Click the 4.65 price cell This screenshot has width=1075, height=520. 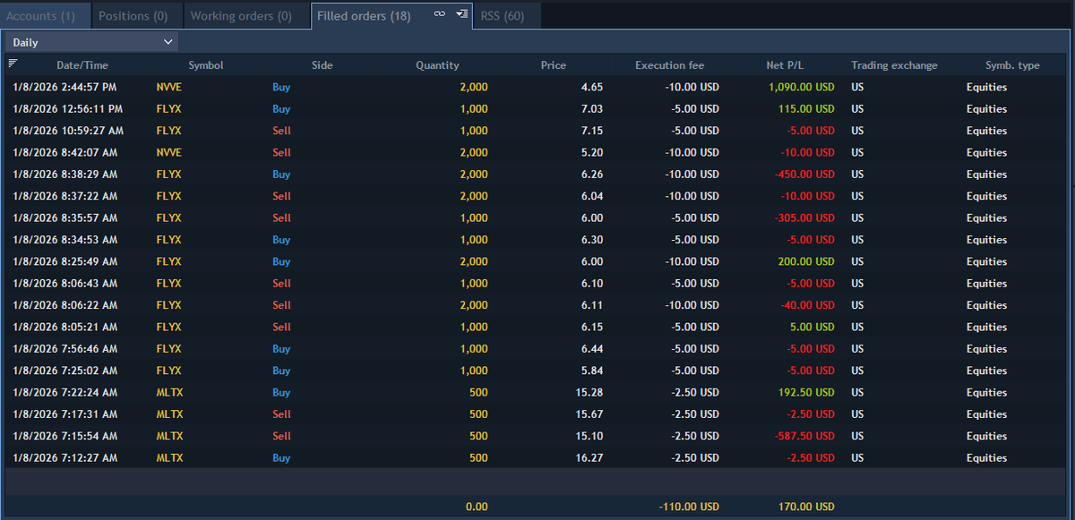pyautogui.click(x=591, y=87)
